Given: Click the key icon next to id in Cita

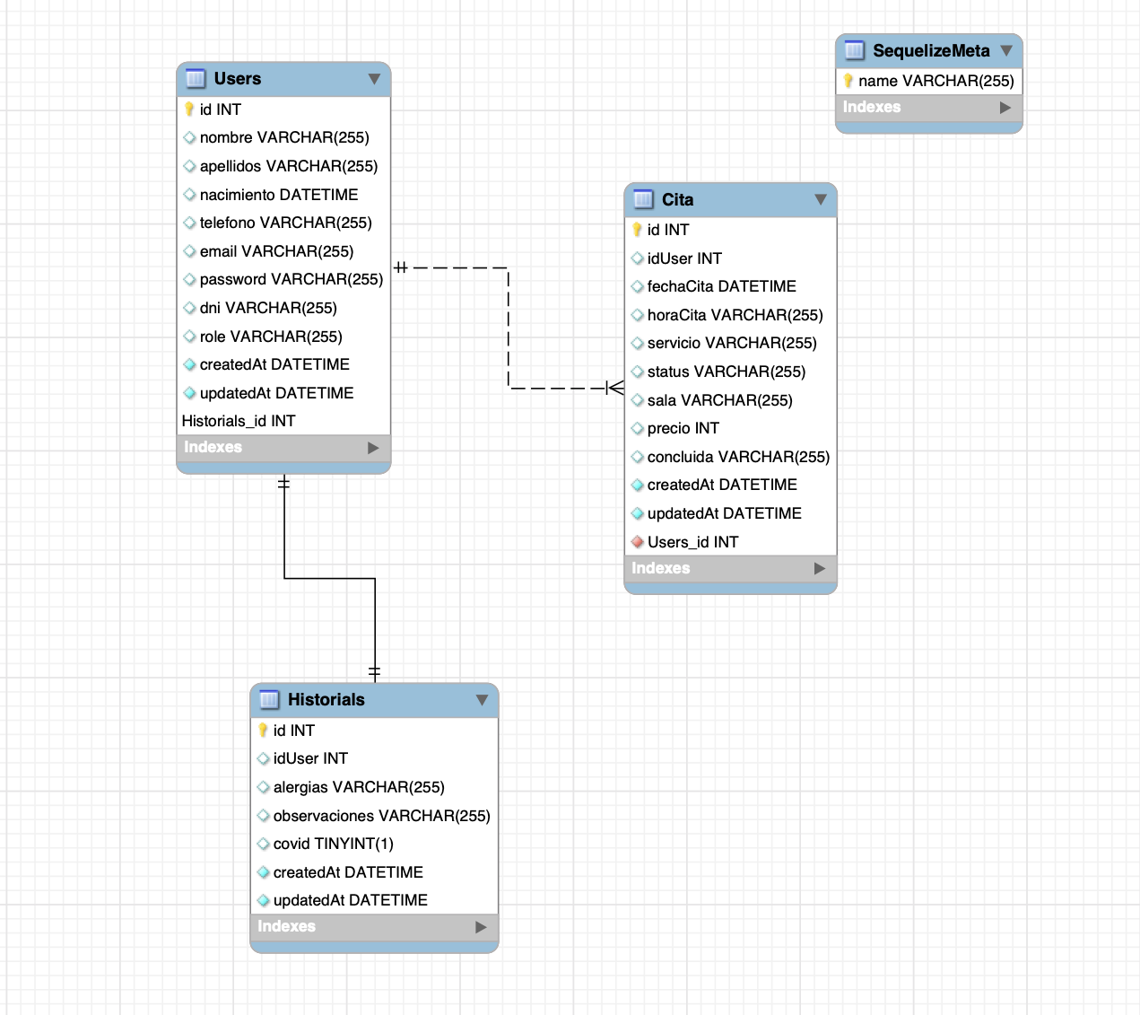Looking at the screenshot, I should point(637,230).
